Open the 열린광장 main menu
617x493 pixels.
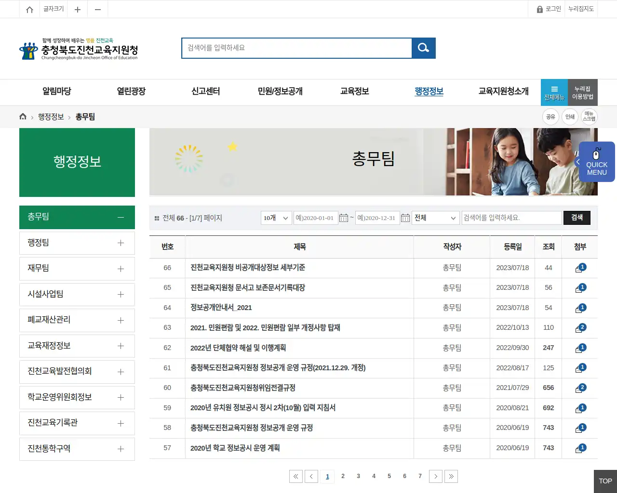(131, 91)
